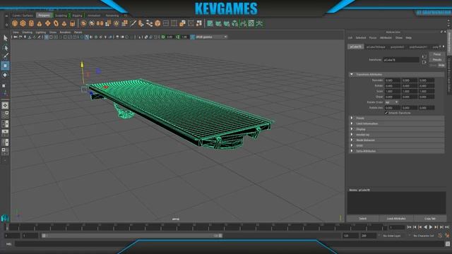Click the Hide button
Screen dimensions: 452x254
[x=441, y=66]
